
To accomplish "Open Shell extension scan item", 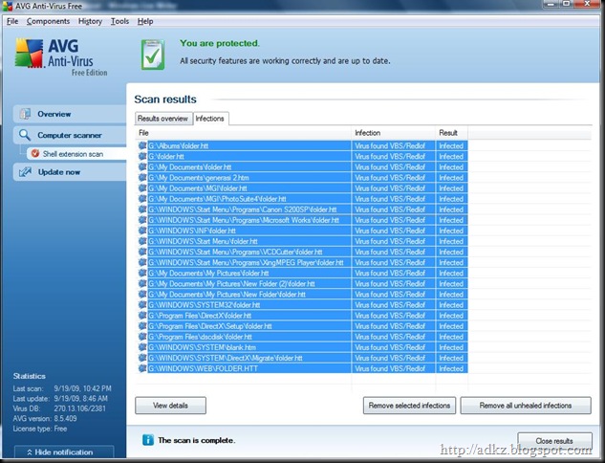I will point(76,154).
